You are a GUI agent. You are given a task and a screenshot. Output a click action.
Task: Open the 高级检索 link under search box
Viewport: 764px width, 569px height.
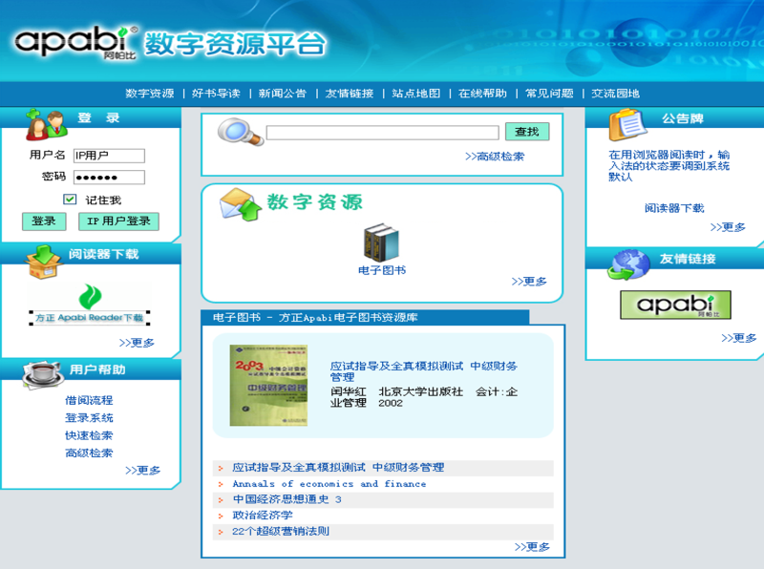click(x=495, y=157)
